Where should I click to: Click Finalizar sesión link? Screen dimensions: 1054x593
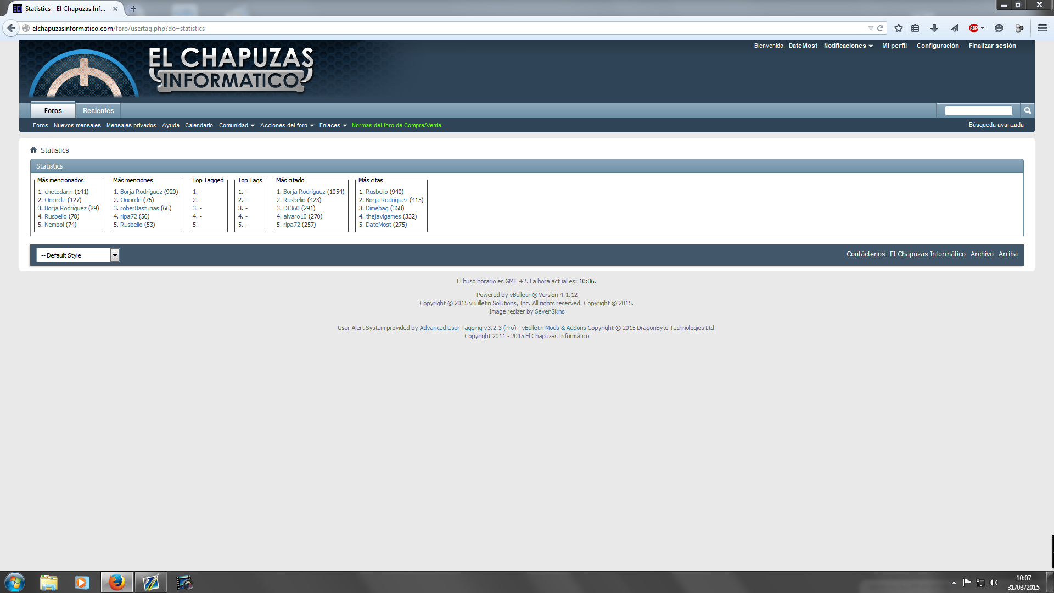pos(992,46)
